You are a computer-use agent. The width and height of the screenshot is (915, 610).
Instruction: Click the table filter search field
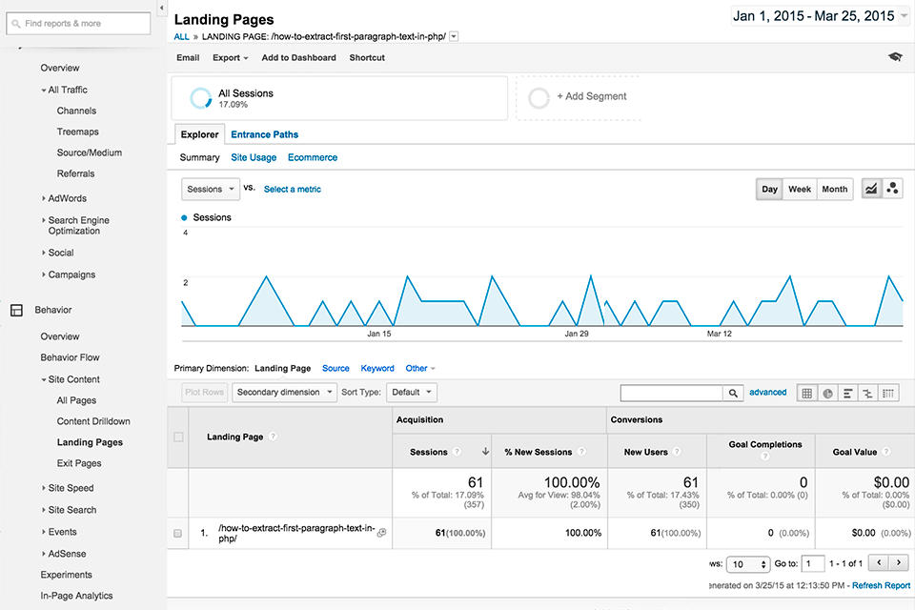click(x=671, y=393)
